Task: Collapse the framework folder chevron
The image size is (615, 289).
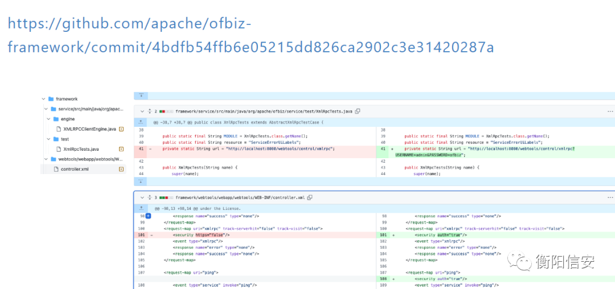Action: click(x=43, y=99)
